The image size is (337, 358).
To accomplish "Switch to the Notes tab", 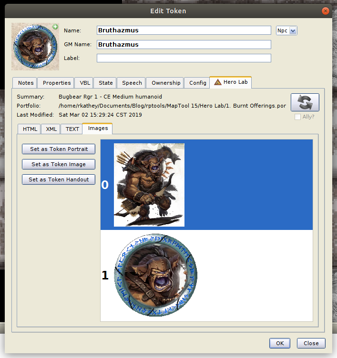I will tap(26, 83).
